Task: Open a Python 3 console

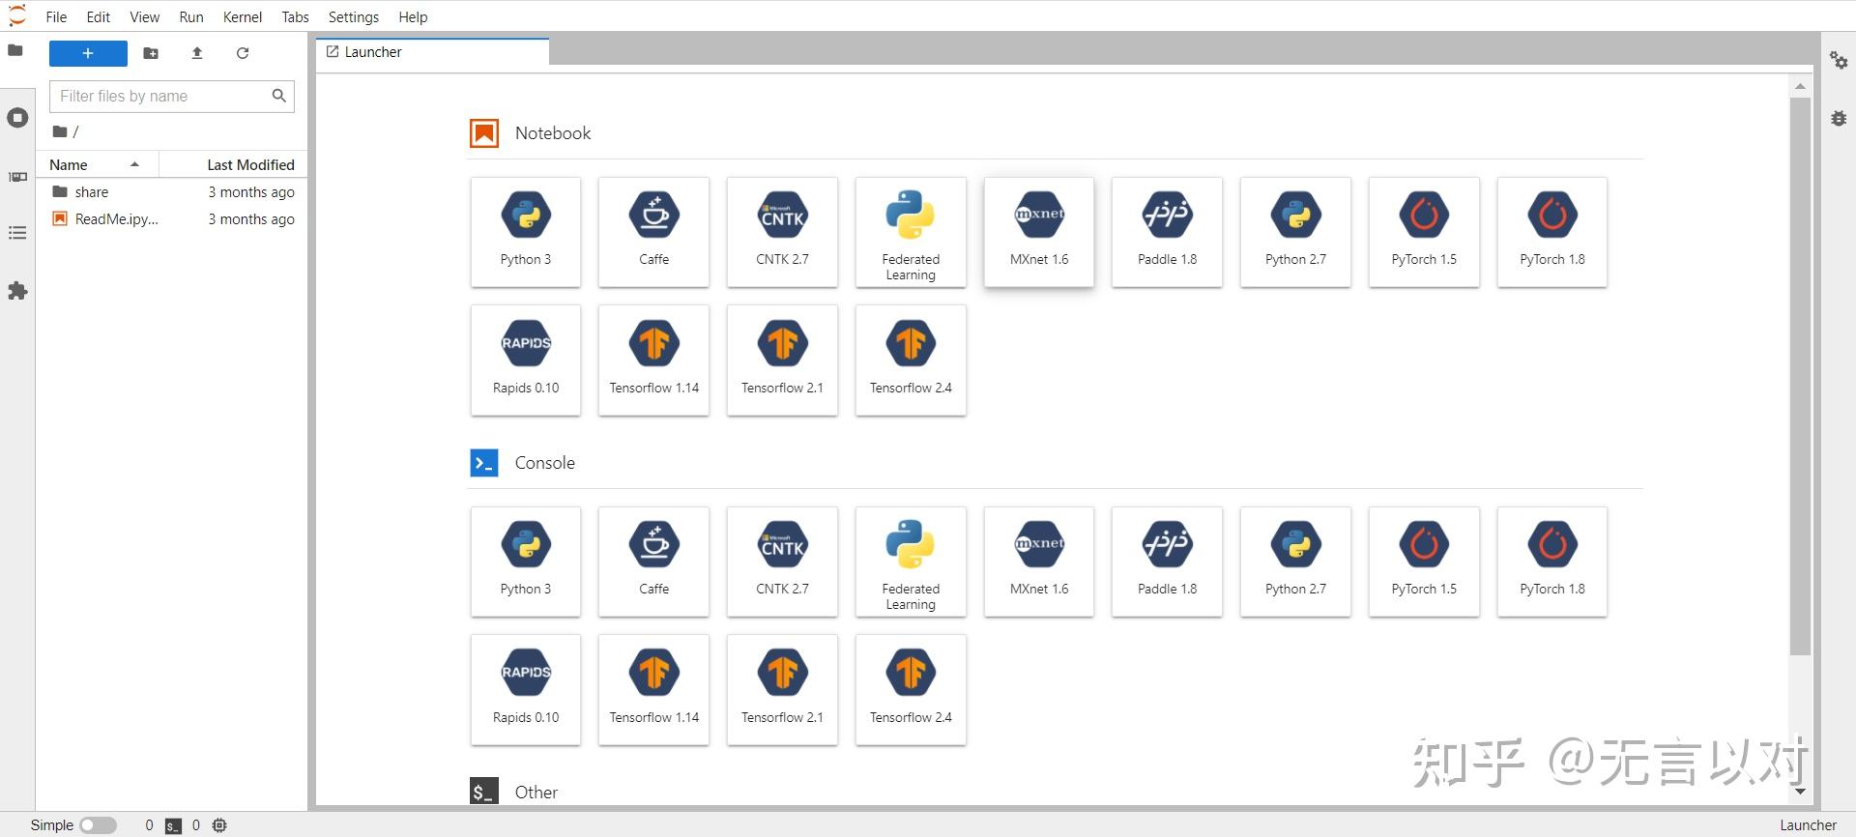Action: (x=526, y=562)
